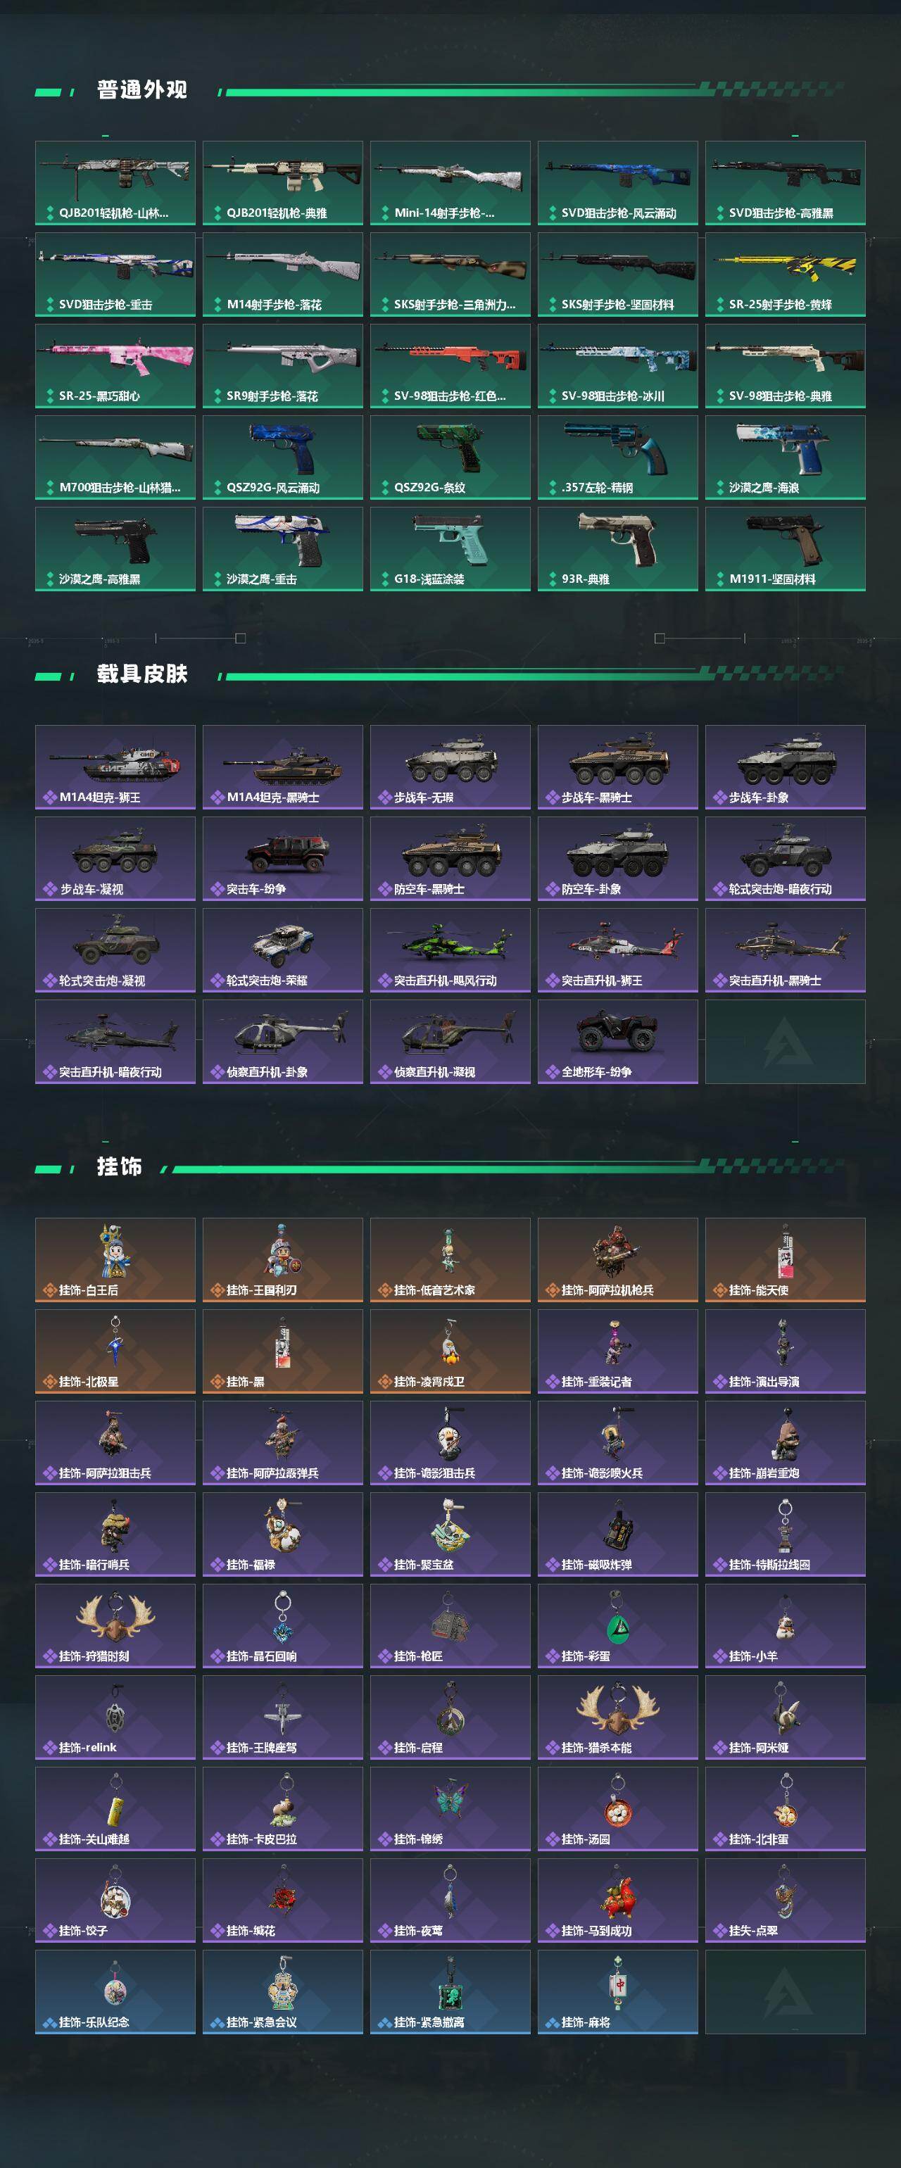The width and height of the screenshot is (901, 2168).
Task: Select the 挂饰-狩猎时刻 antler charm
Action: click(x=115, y=1626)
